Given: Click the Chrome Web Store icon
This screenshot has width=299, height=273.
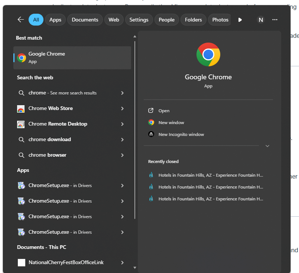Looking at the screenshot, I should pos(21,109).
